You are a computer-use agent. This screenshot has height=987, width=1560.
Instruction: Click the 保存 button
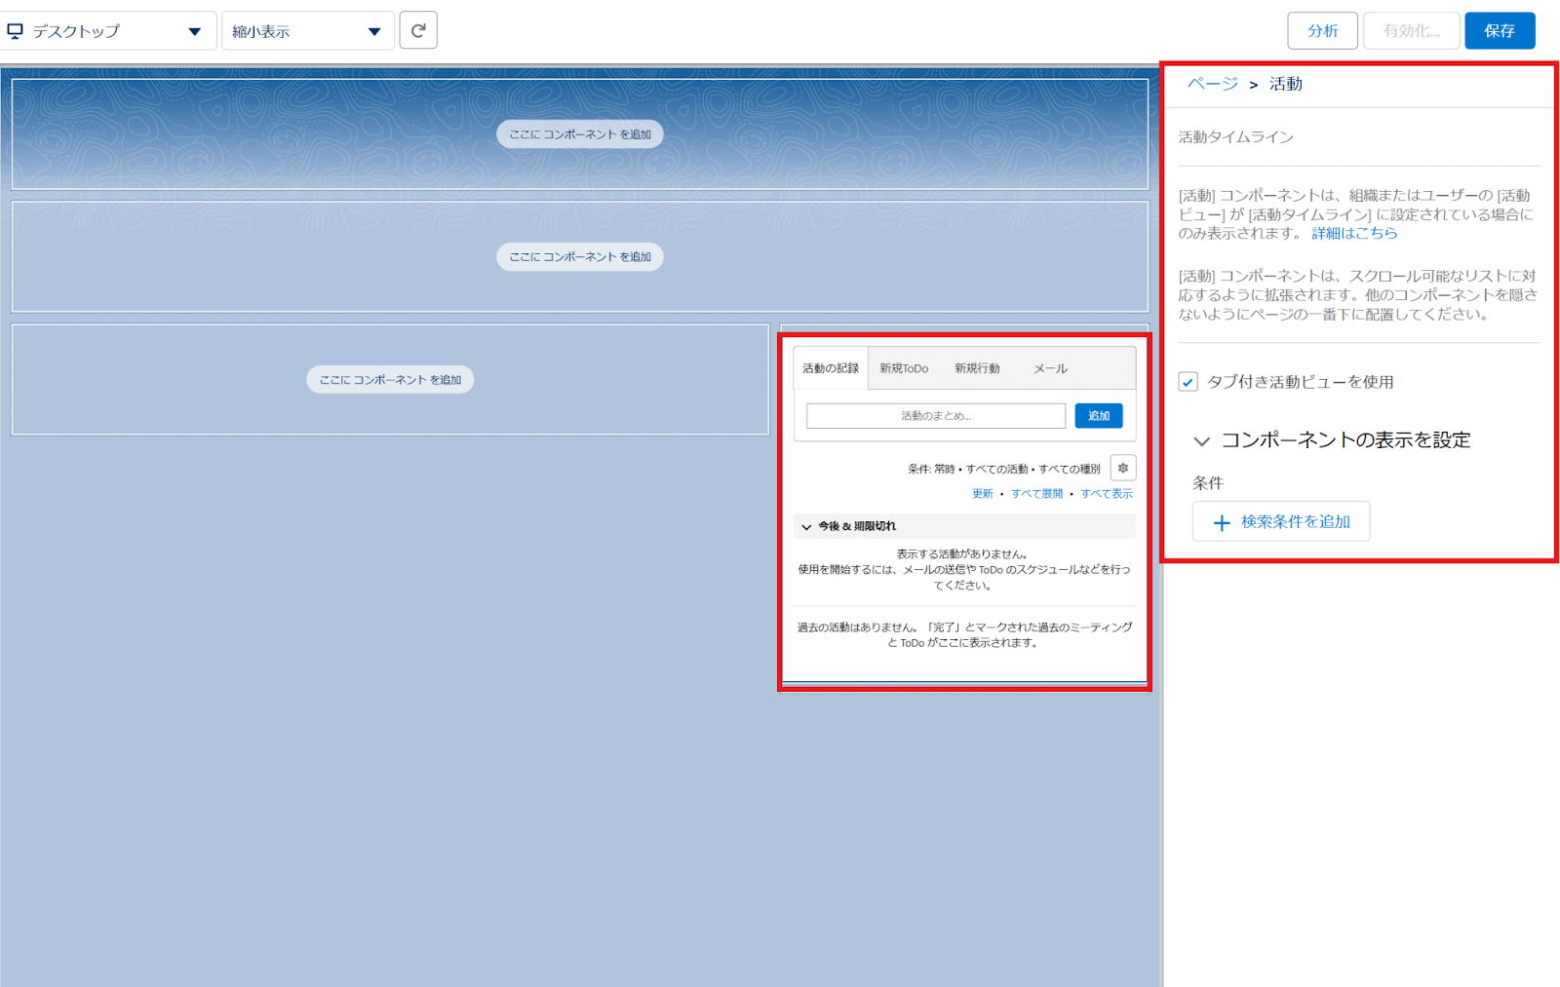(1500, 30)
